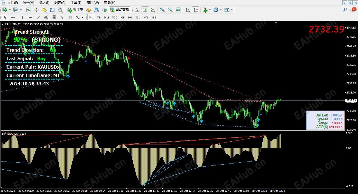
Task: Expand the new chart dropdown arrow
Action: click(10, 10)
